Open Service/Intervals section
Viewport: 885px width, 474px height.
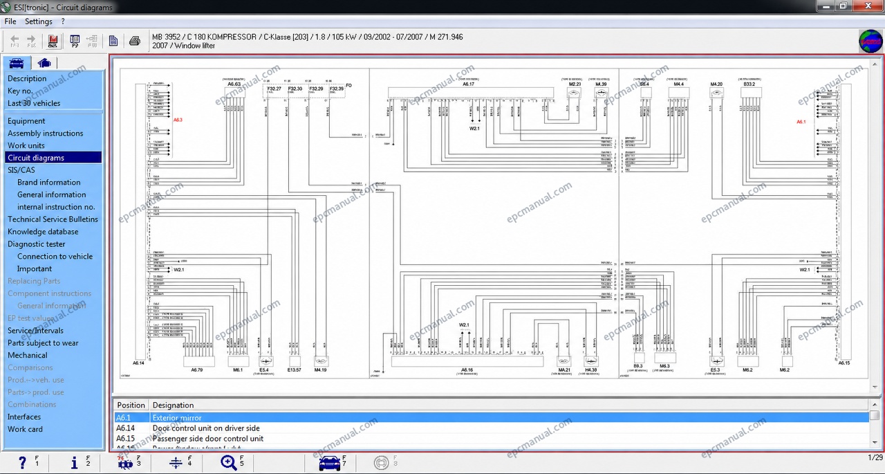(x=35, y=330)
